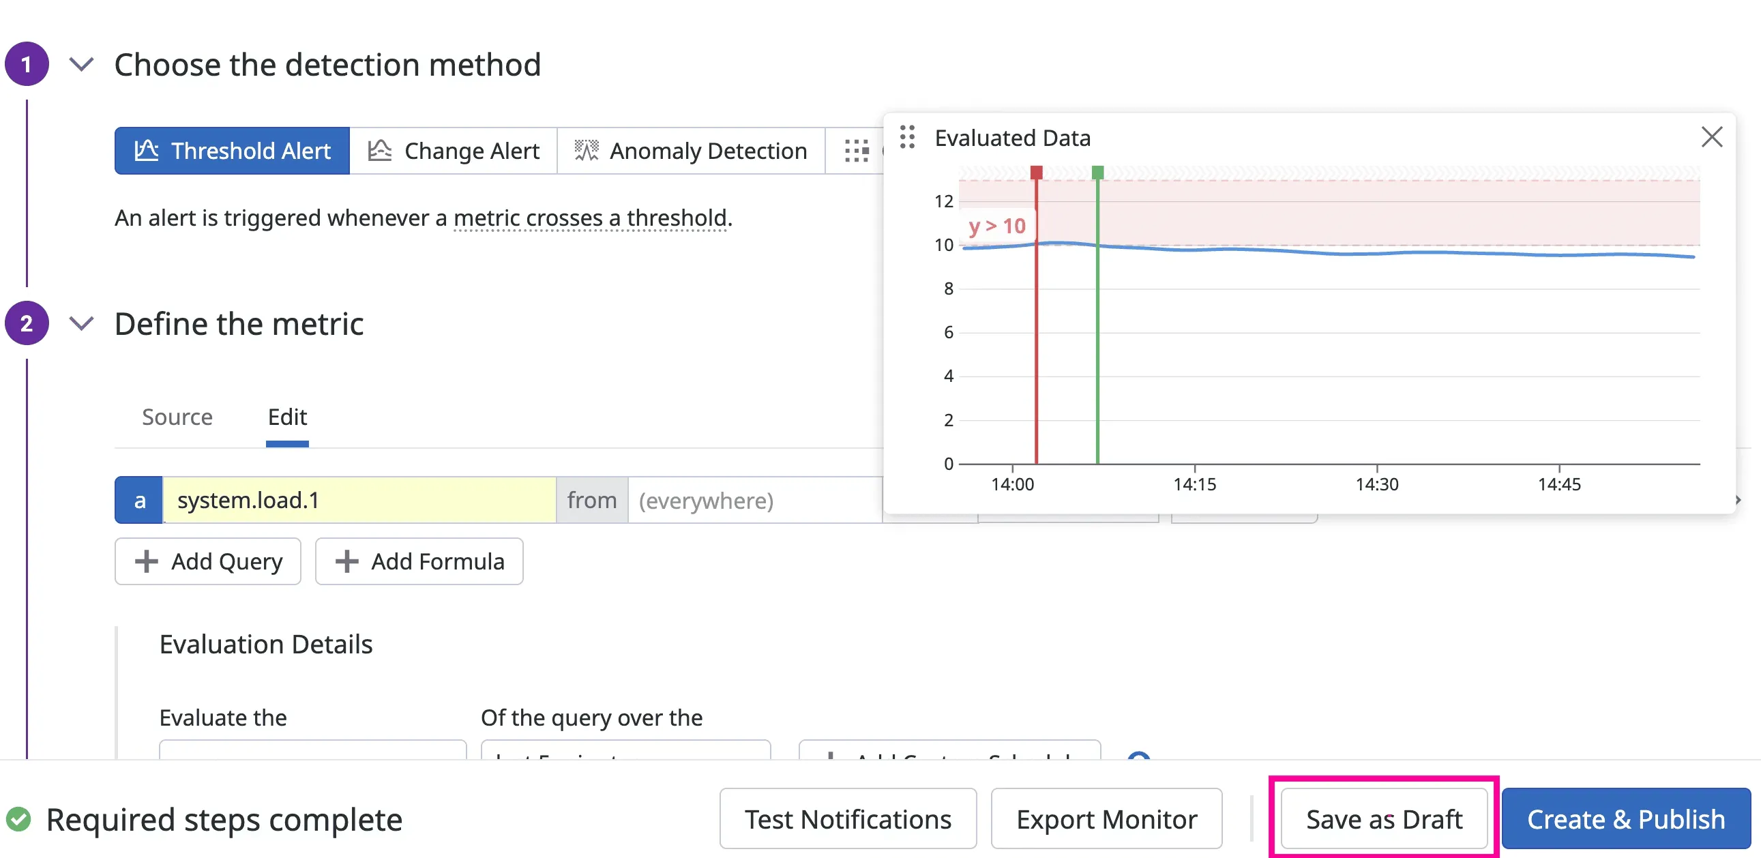Select the blue 'a' query letter badge
This screenshot has width=1761, height=858.
click(138, 500)
